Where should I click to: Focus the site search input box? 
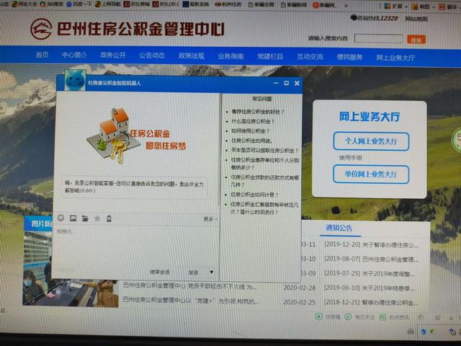(x=379, y=38)
